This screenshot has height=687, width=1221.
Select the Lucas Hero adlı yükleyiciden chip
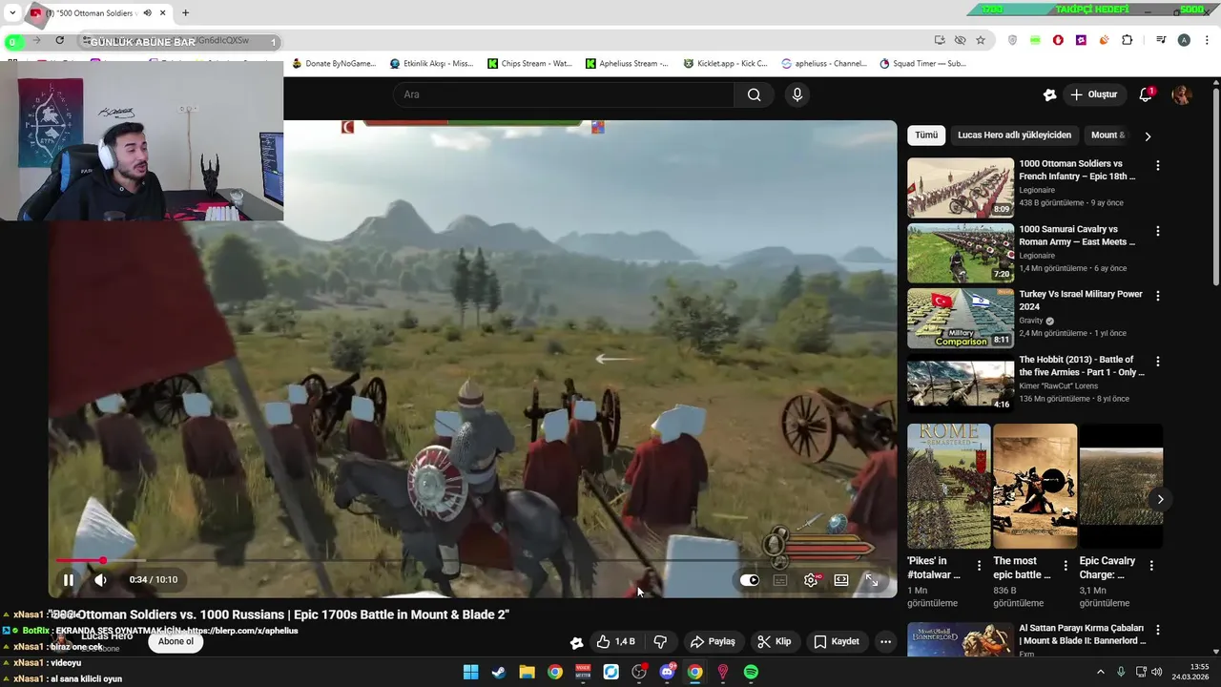(1014, 135)
